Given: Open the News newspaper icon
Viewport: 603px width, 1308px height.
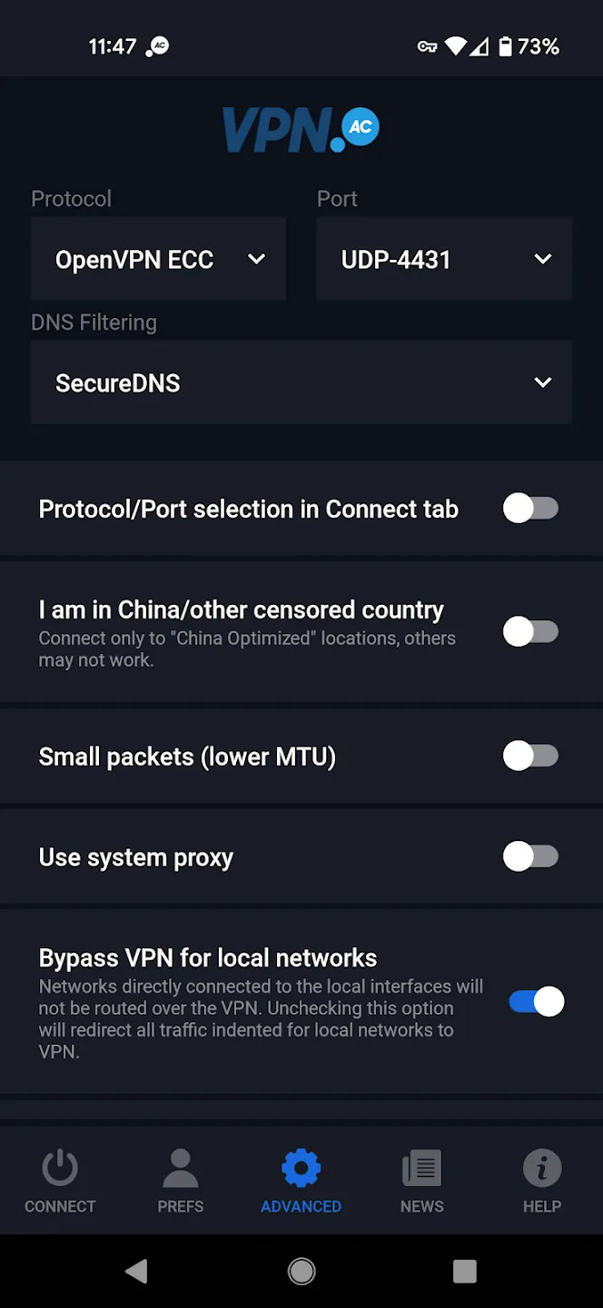Looking at the screenshot, I should (421, 1168).
